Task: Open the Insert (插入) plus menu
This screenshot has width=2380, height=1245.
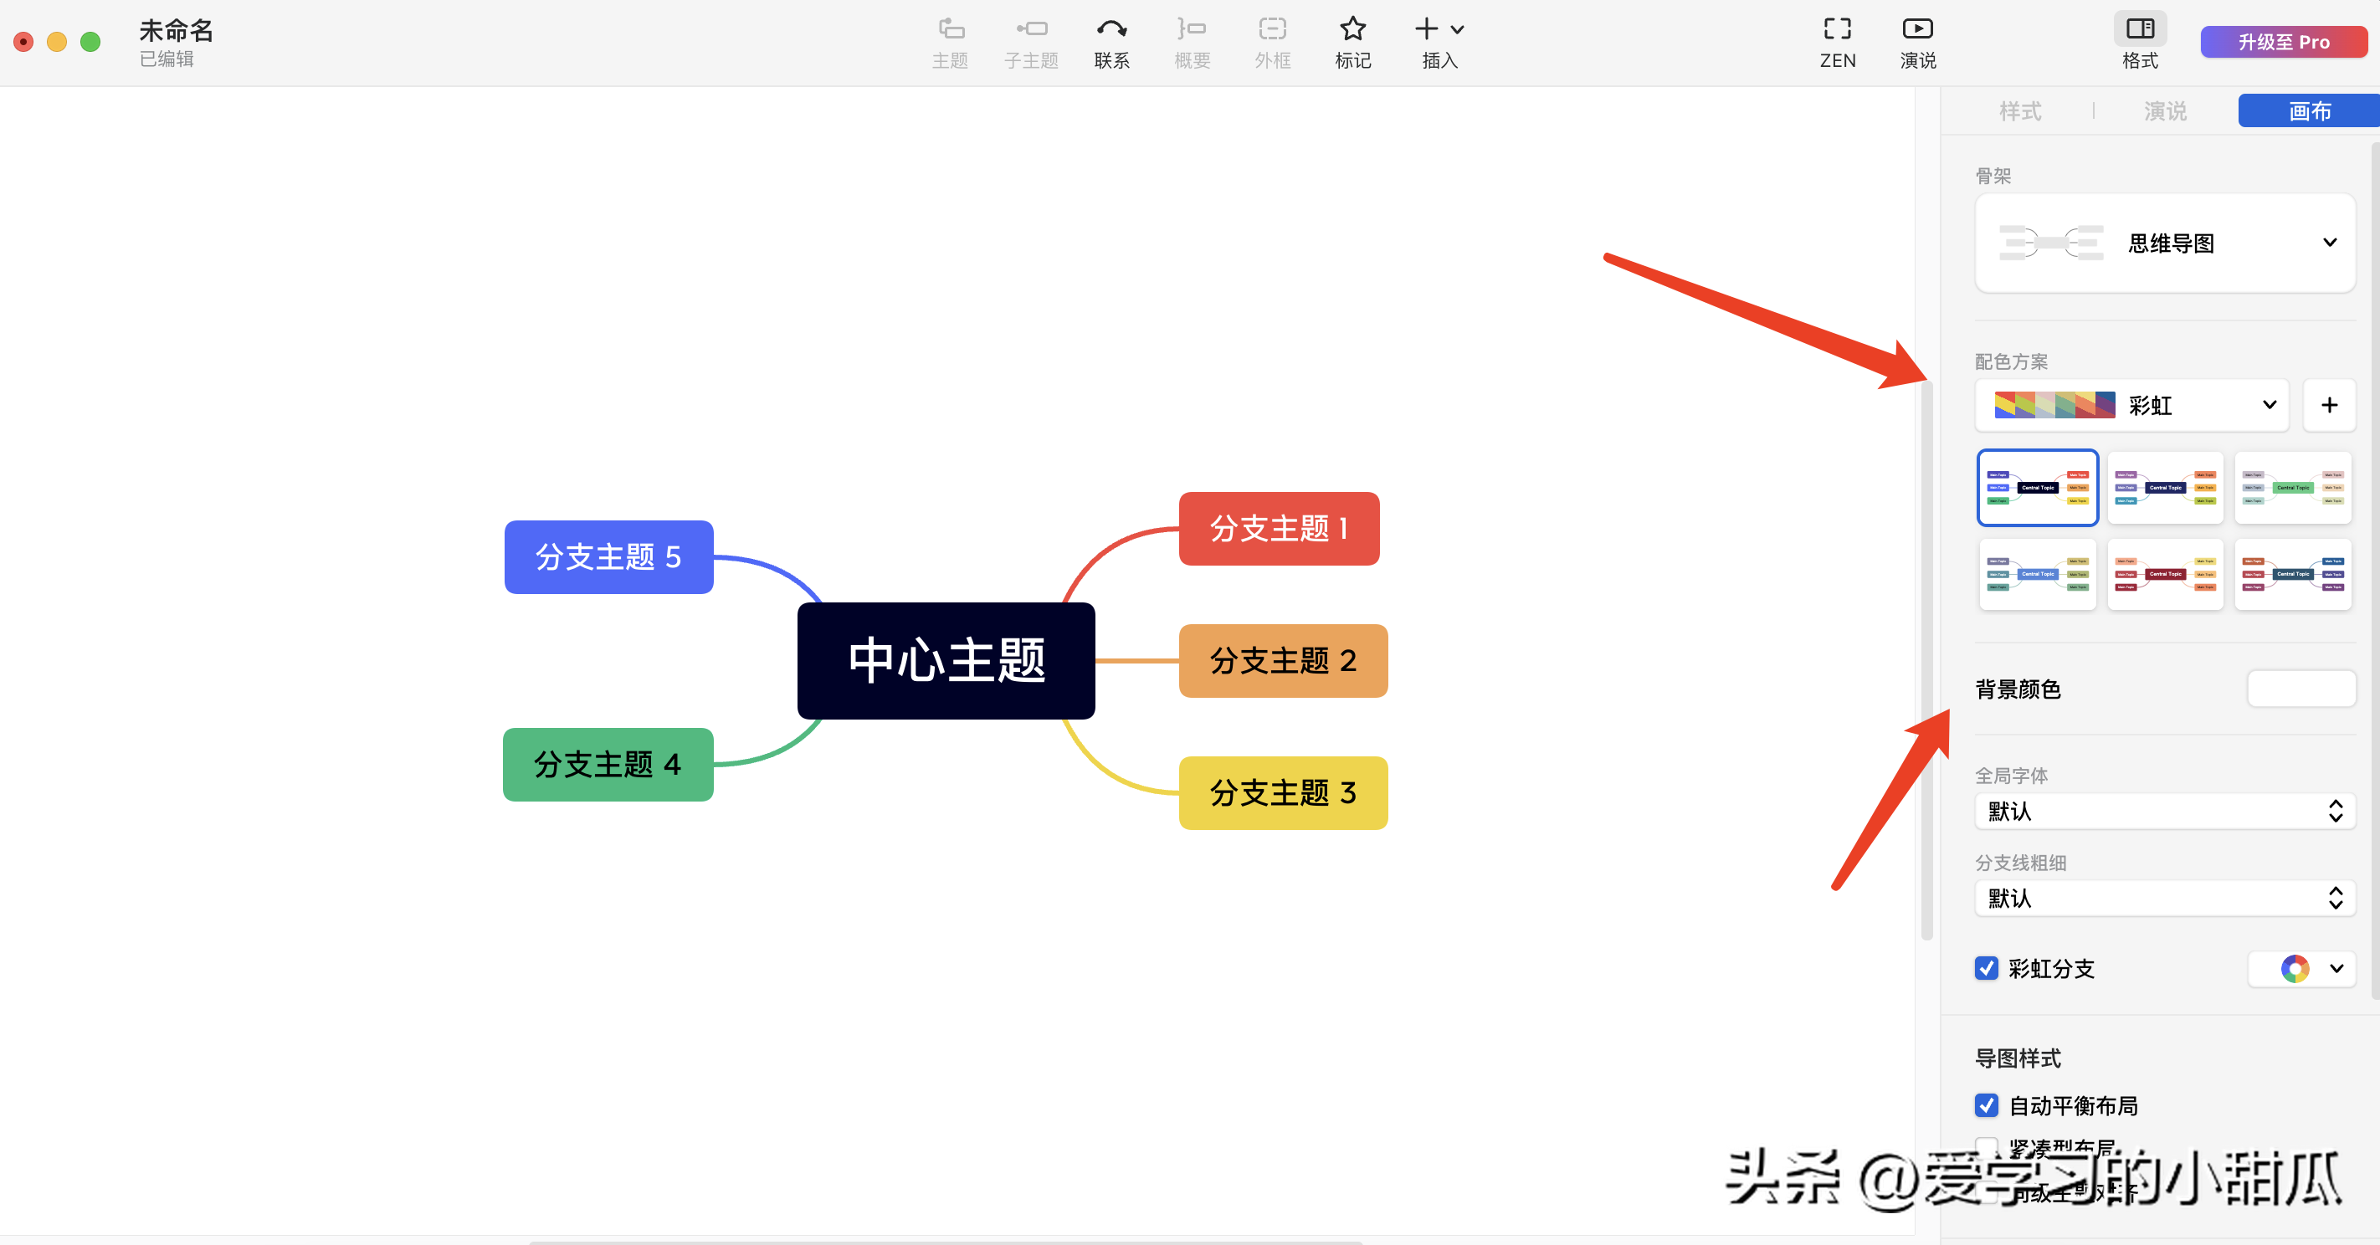Action: 1439,43
